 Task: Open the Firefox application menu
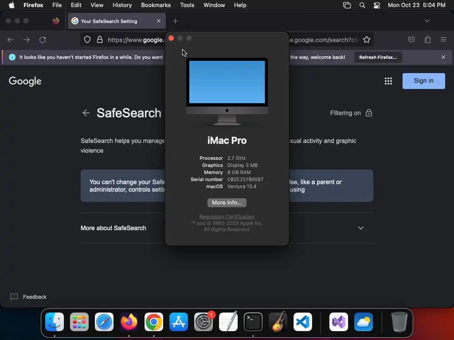click(x=33, y=5)
